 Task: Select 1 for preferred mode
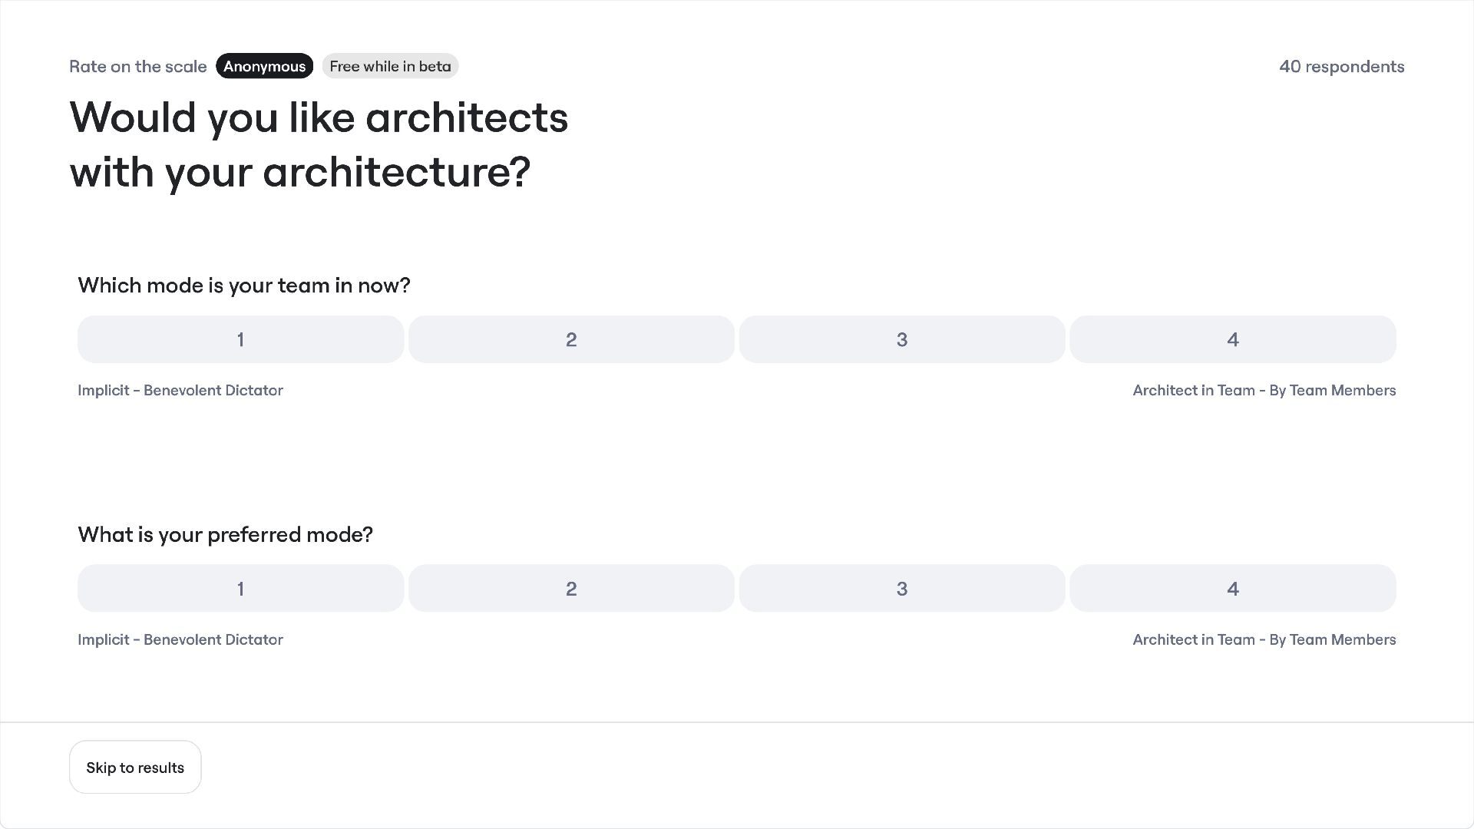click(240, 589)
